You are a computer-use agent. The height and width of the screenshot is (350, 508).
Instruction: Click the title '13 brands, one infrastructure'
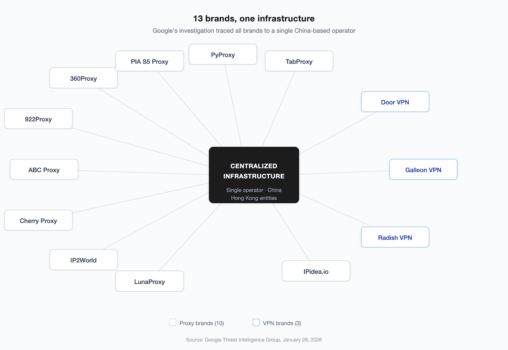pos(254,18)
